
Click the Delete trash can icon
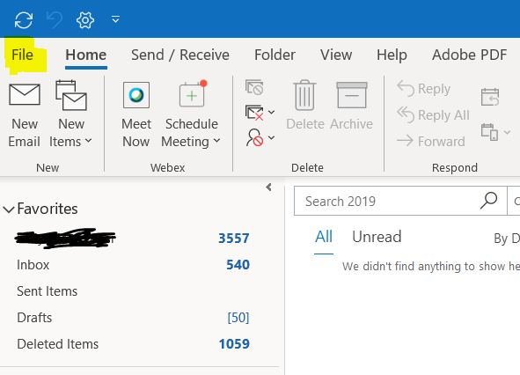tap(304, 95)
